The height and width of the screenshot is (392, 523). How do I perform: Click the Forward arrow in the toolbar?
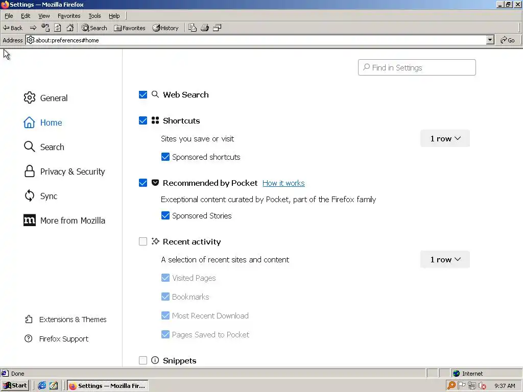[33, 28]
